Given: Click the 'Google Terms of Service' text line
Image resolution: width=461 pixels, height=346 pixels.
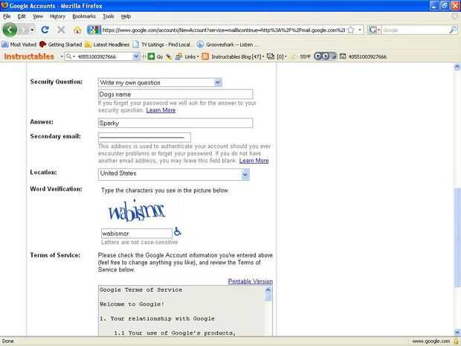Looking at the screenshot, I should coord(141,289).
